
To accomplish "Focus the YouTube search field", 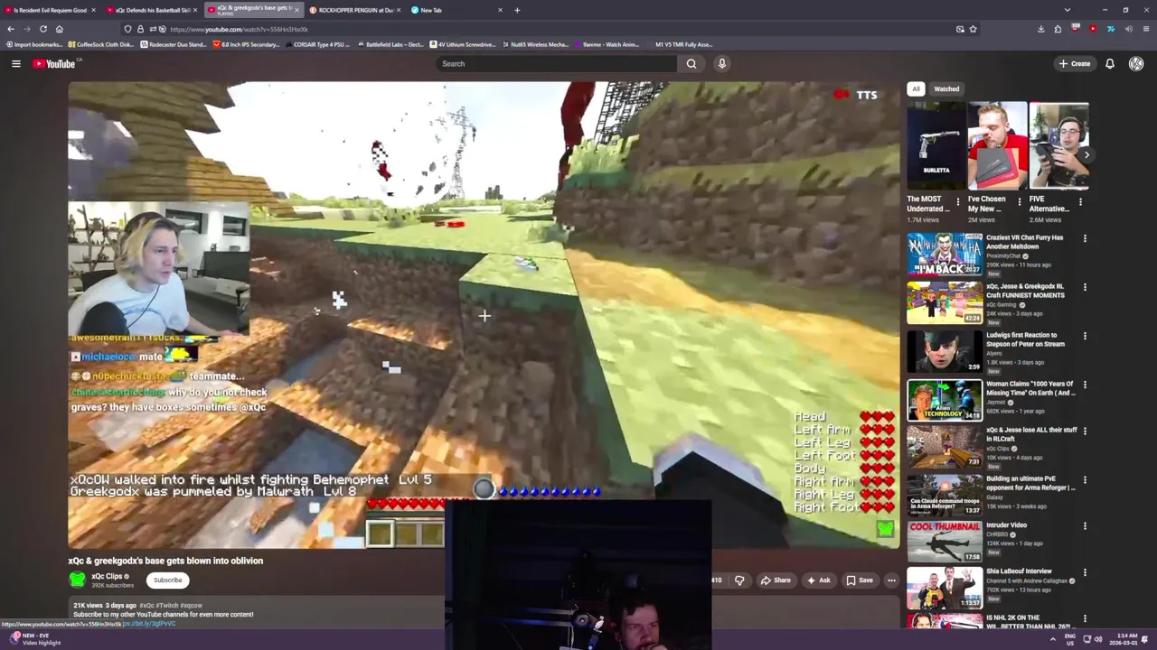I will (x=556, y=63).
